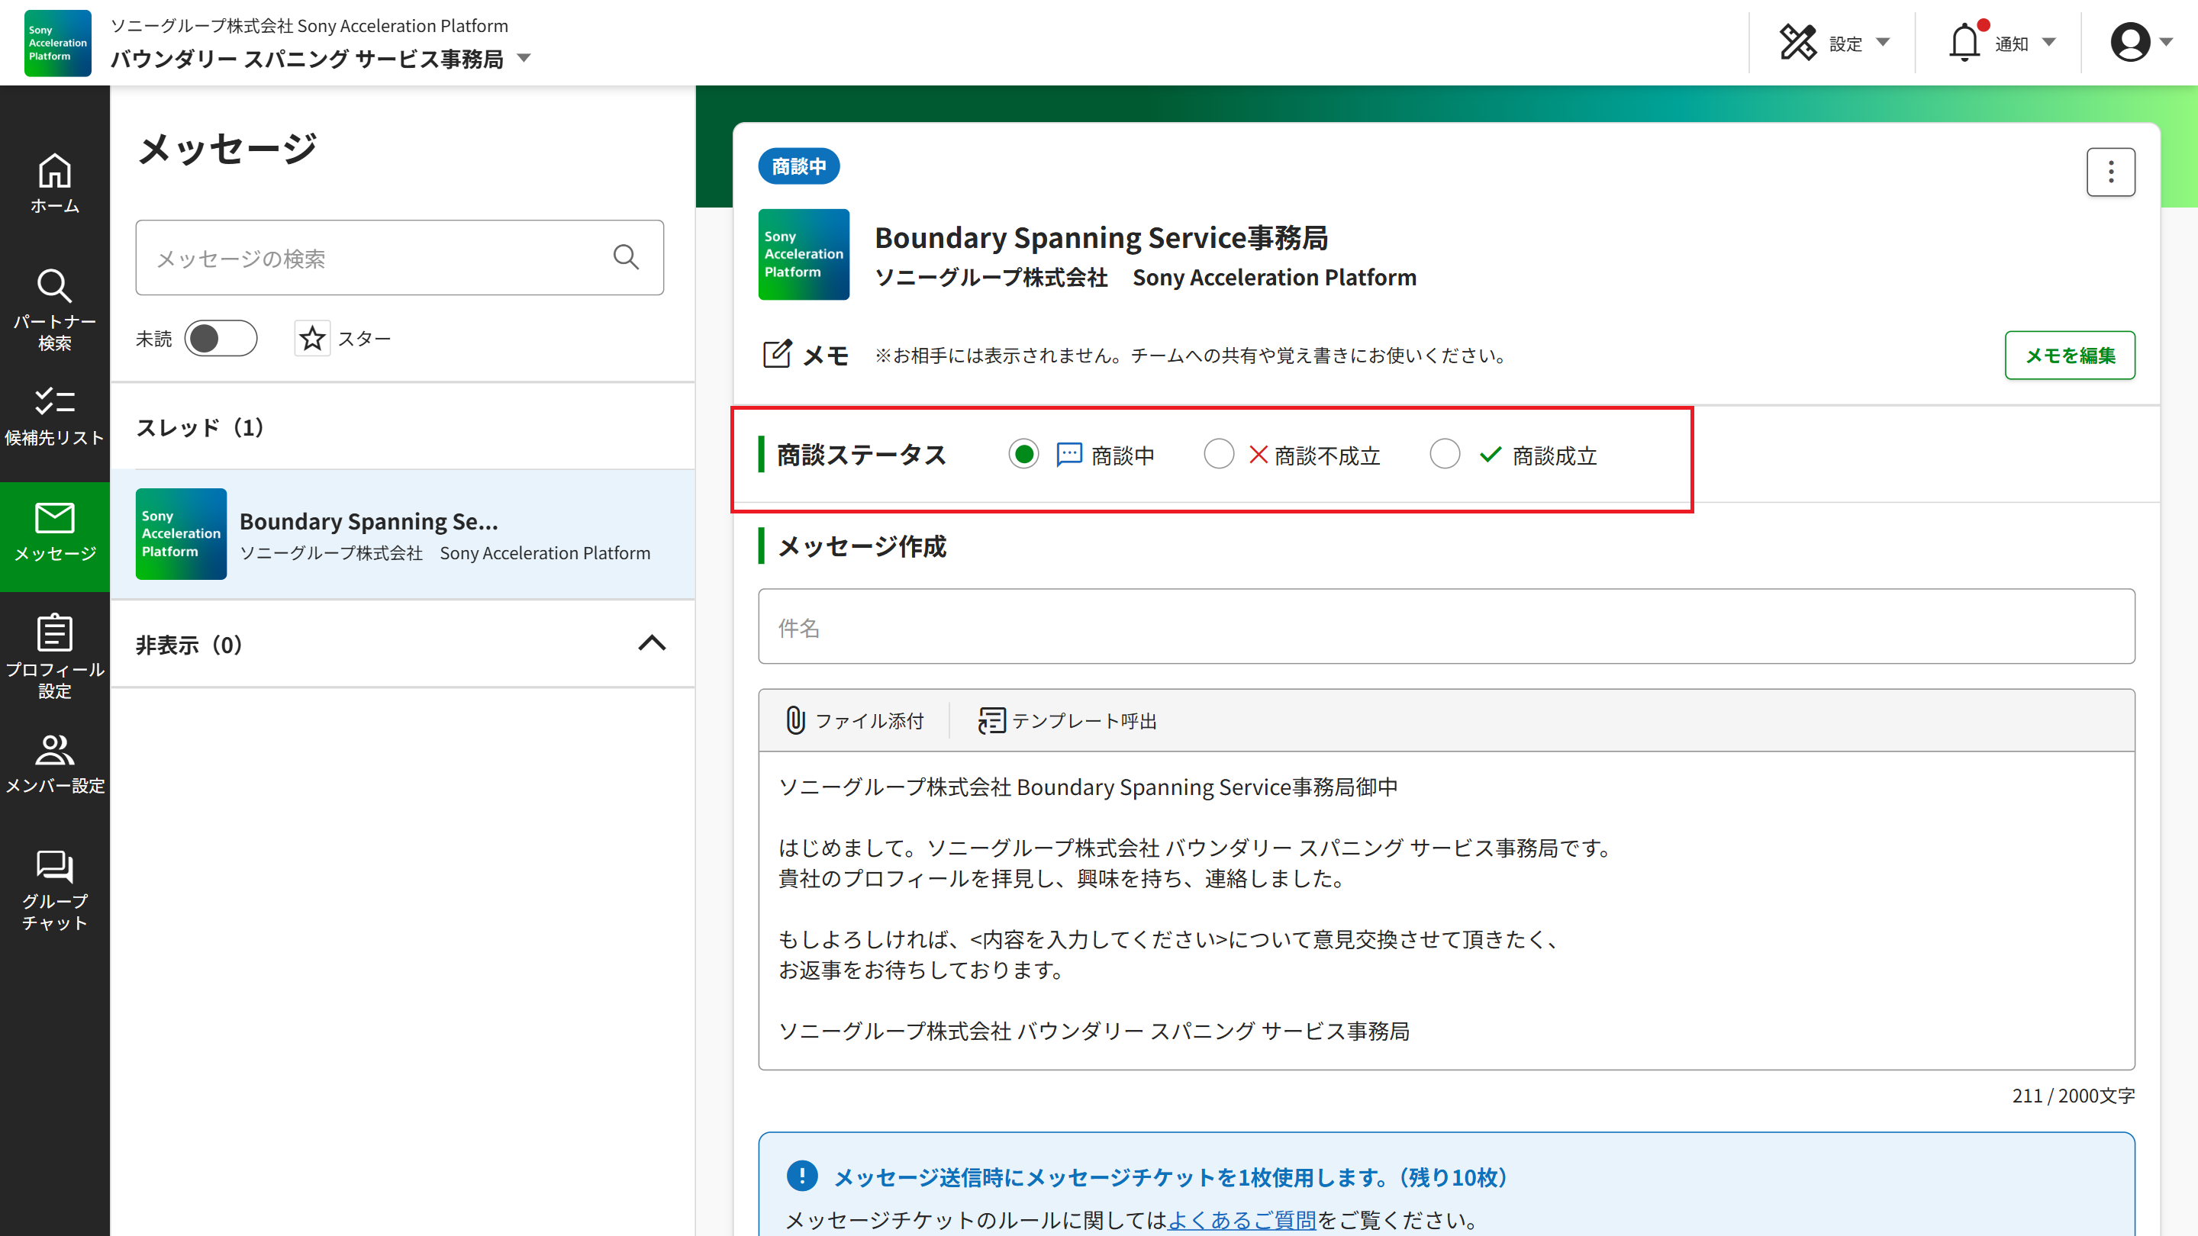The height and width of the screenshot is (1236, 2198).
Task: Open 候補先リスト in the sidebar
Action: tap(55, 417)
